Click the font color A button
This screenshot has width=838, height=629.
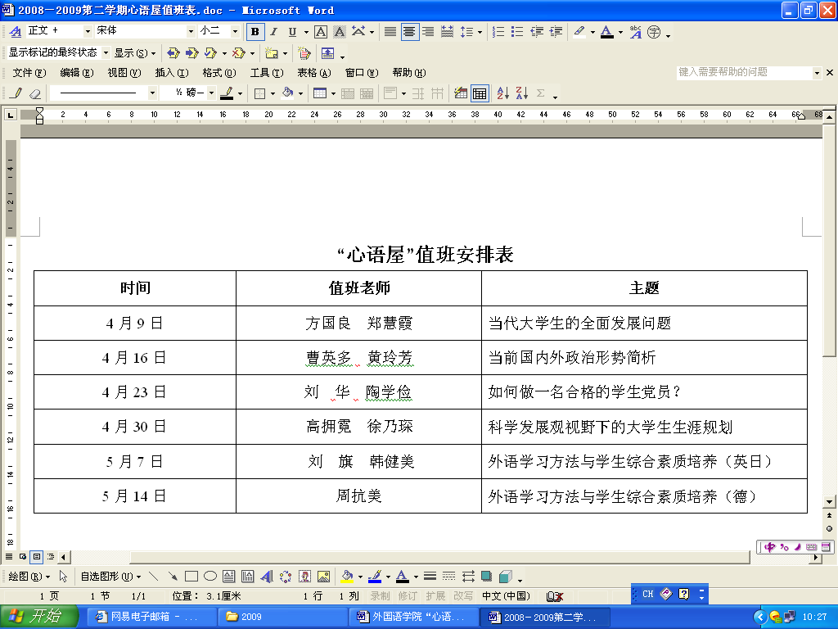(606, 32)
